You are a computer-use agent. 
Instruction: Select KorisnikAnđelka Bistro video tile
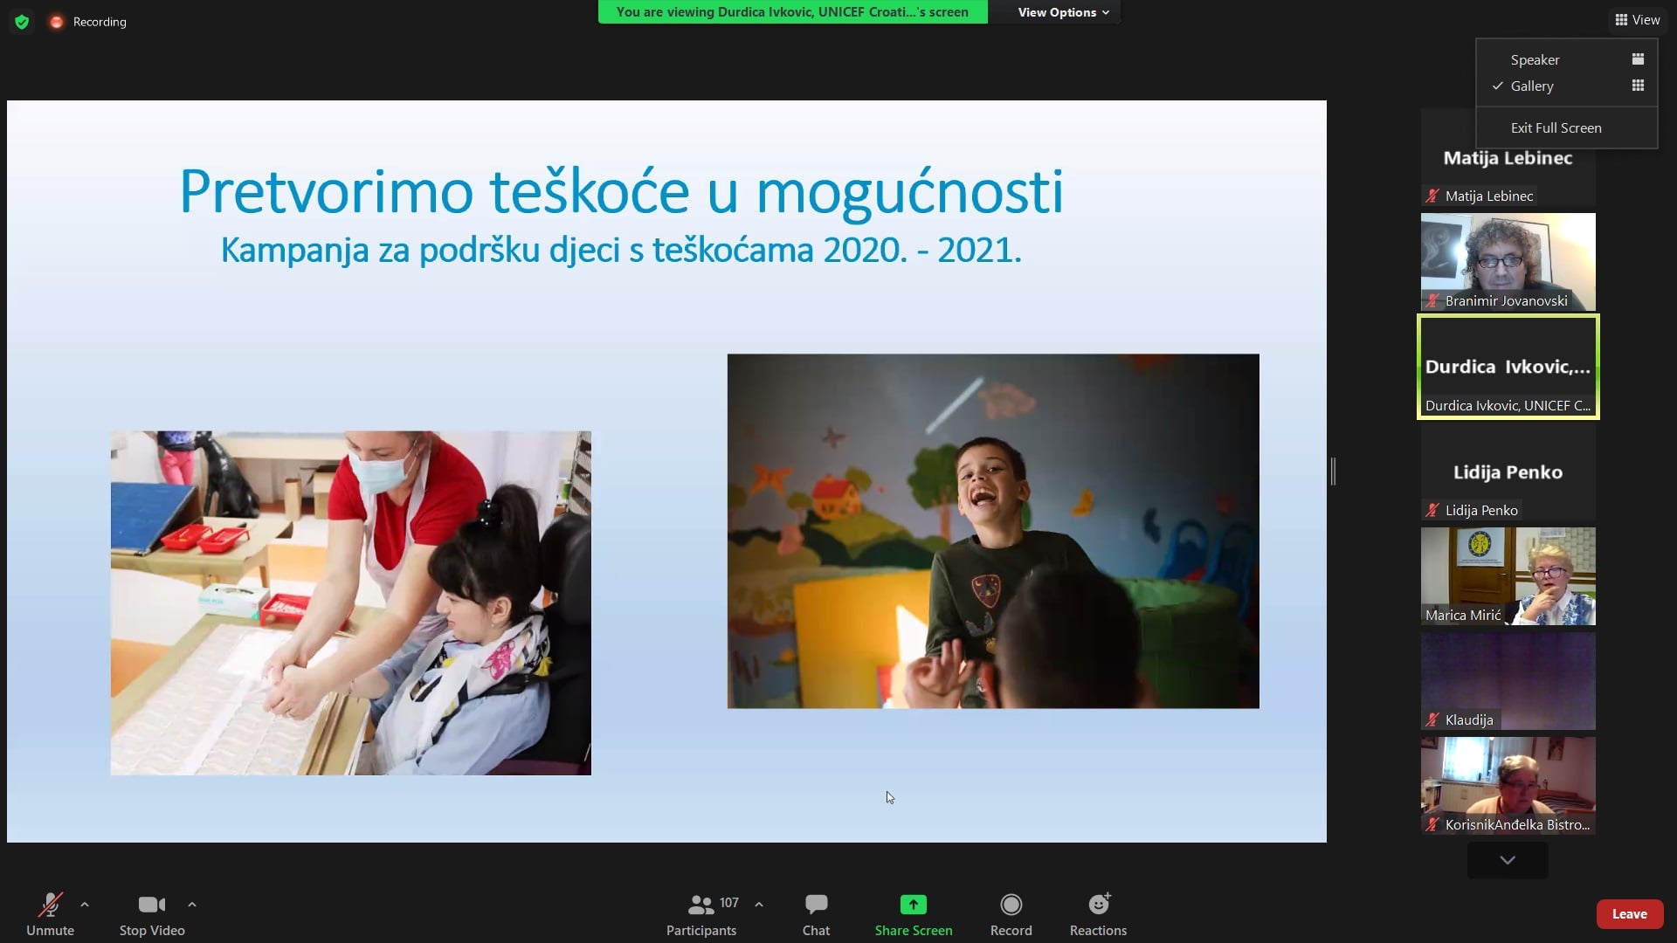pyautogui.click(x=1508, y=786)
